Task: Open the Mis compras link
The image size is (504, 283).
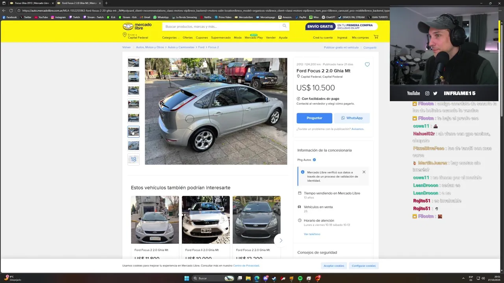Action: click(x=360, y=38)
